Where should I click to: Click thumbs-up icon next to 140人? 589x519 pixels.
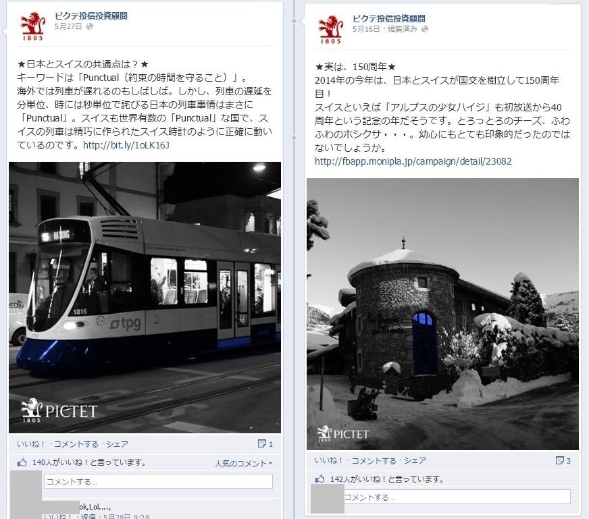tap(22, 462)
